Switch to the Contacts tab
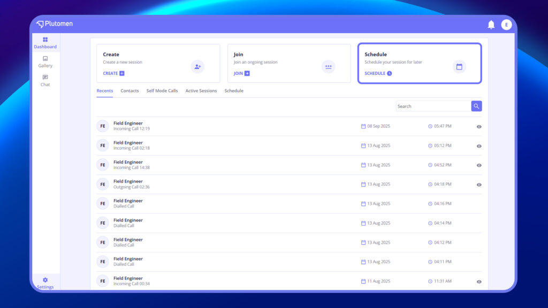This screenshot has width=548, height=308. coord(130,91)
